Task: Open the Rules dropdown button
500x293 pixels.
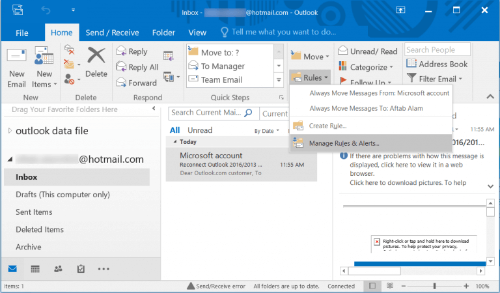Action: pos(310,77)
